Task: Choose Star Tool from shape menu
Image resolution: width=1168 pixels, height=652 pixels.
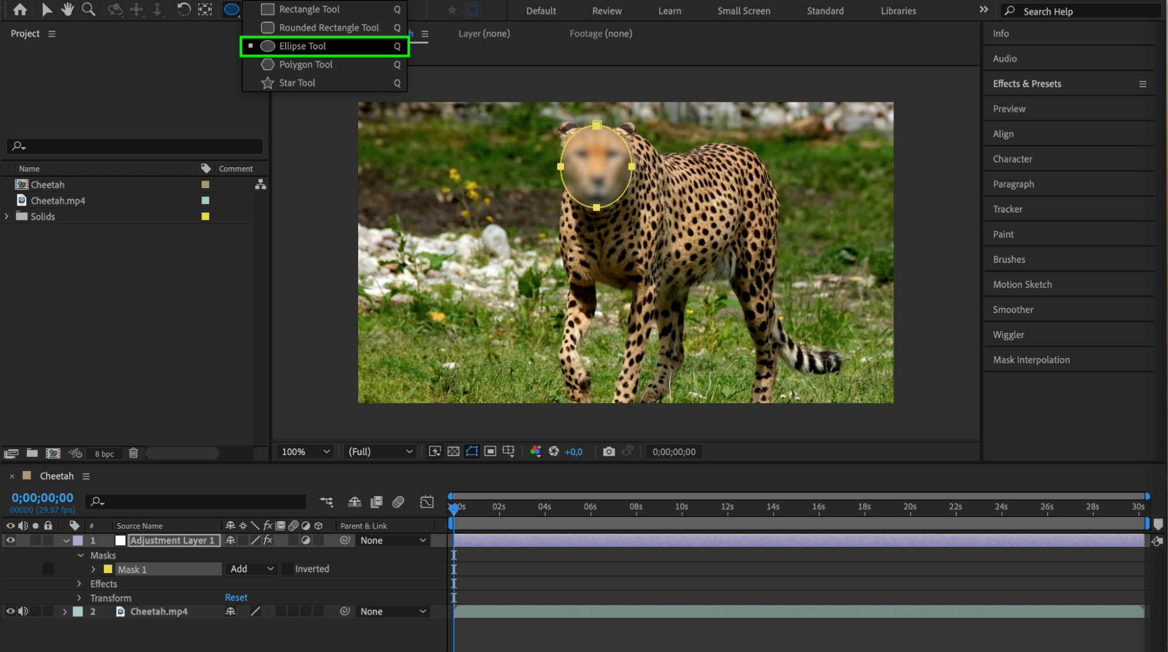Action: point(297,83)
